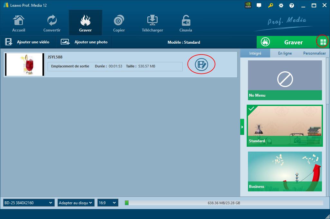Click the 638.36 MB/23.28 GB size readout
Image resolution: width=330 pixels, height=219 pixels.
coord(224,203)
